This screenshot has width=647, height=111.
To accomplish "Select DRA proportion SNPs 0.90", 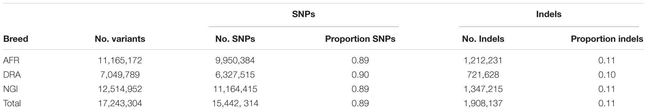I will 360,75.
